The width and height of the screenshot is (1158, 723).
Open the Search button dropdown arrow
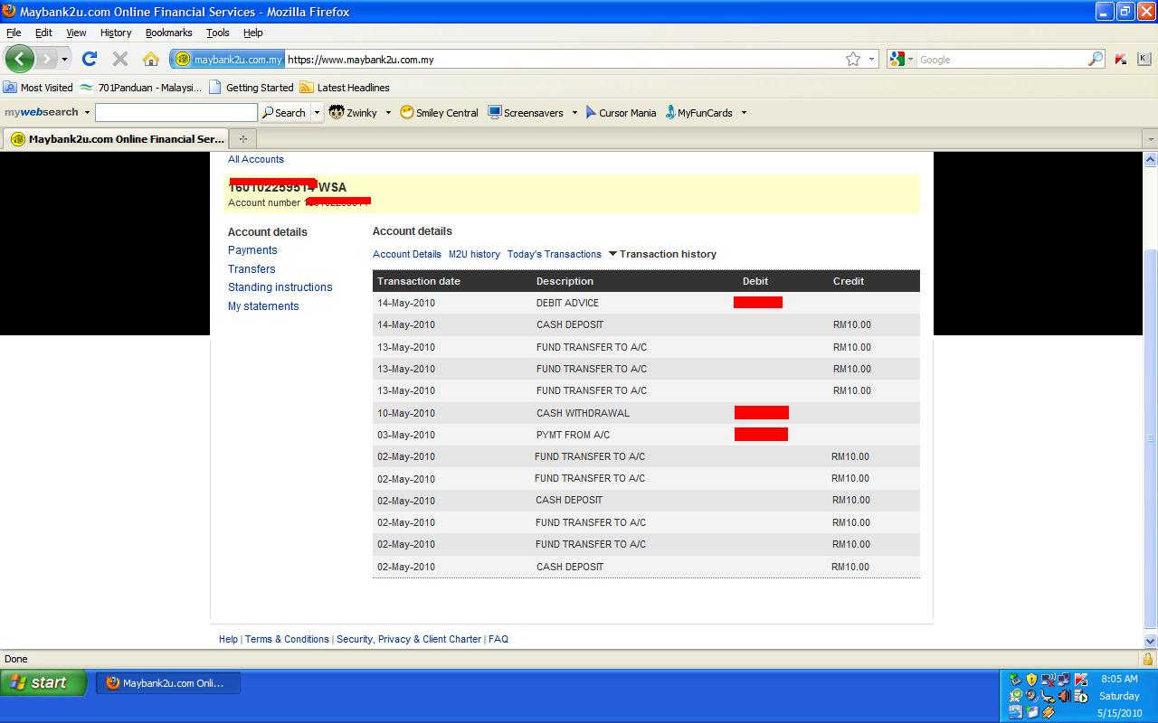[x=317, y=112]
